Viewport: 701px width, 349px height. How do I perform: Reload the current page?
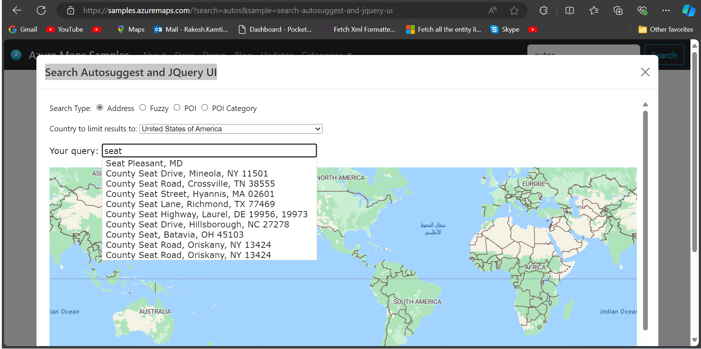41,10
